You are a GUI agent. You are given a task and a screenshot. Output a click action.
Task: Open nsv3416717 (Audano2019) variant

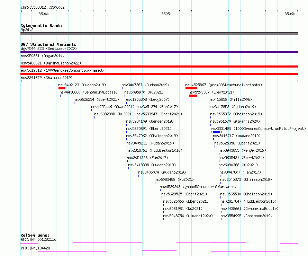(x=237, y=136)
